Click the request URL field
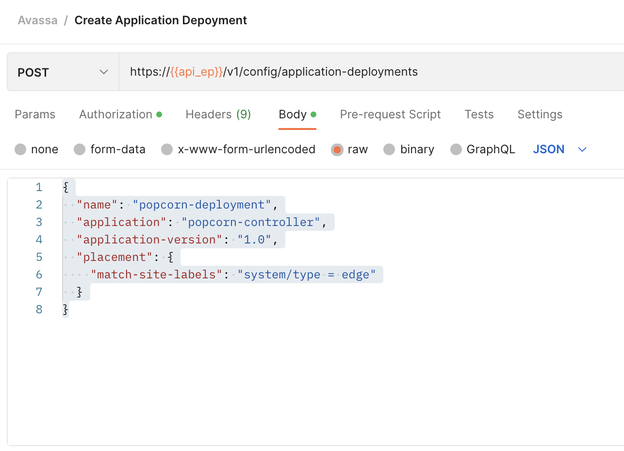 [372, 72]
